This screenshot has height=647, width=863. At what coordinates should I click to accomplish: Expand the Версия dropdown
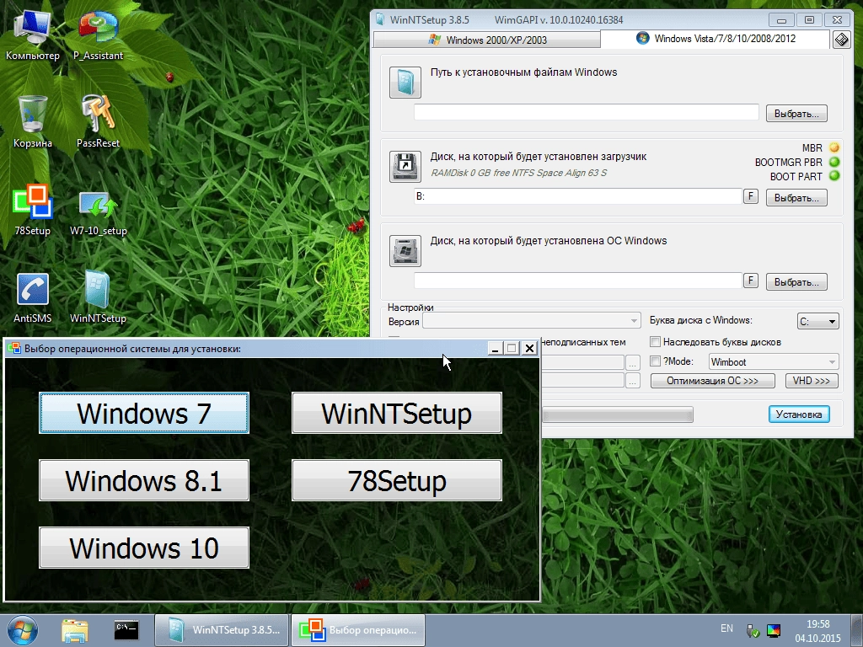[x=531, y=321]
